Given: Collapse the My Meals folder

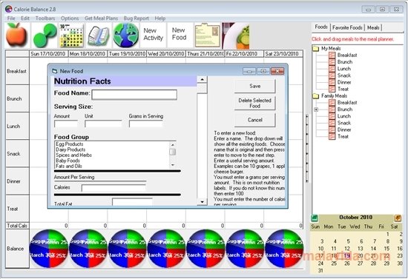Looking at the screenshot, I should tap(315, 49).
